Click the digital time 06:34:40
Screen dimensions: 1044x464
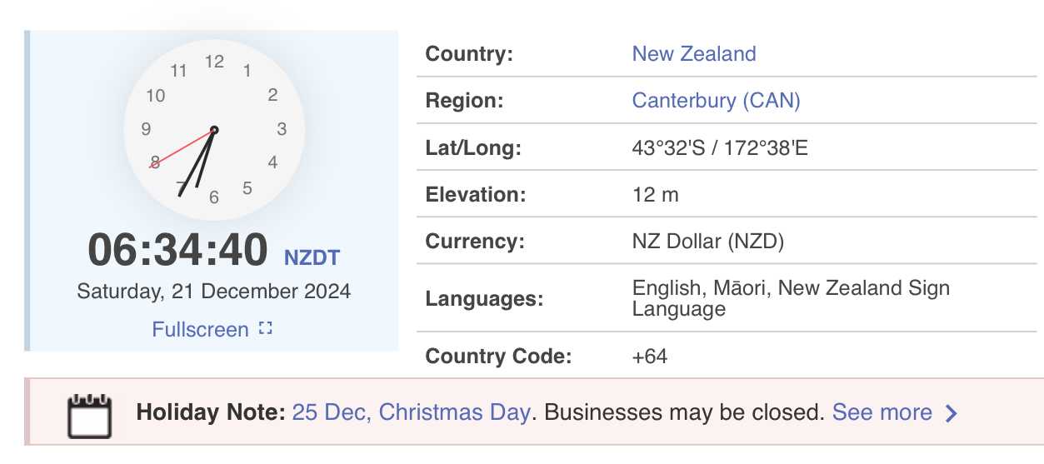[x=178, y=250]
